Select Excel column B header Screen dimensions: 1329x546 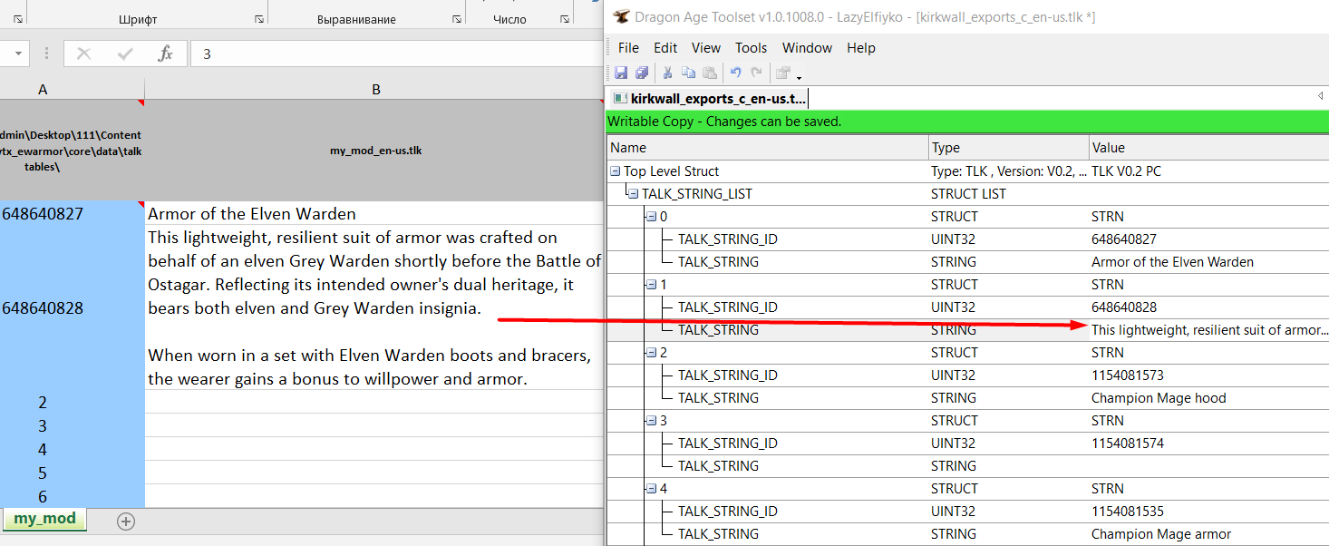click(x=375, y=89)
